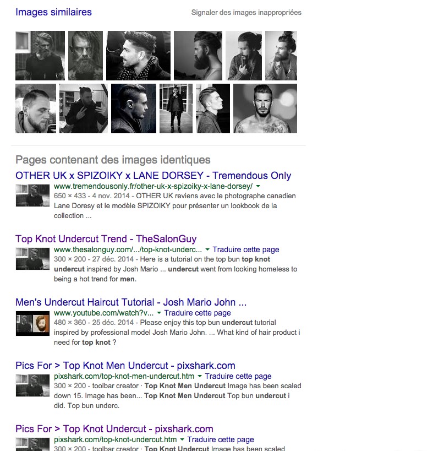
Task: Open Pics For > Top Knot Undercut result
Action: click(114, 429)
